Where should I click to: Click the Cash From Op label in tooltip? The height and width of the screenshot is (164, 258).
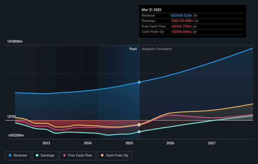pyautogui.click(x=153, y=32)
